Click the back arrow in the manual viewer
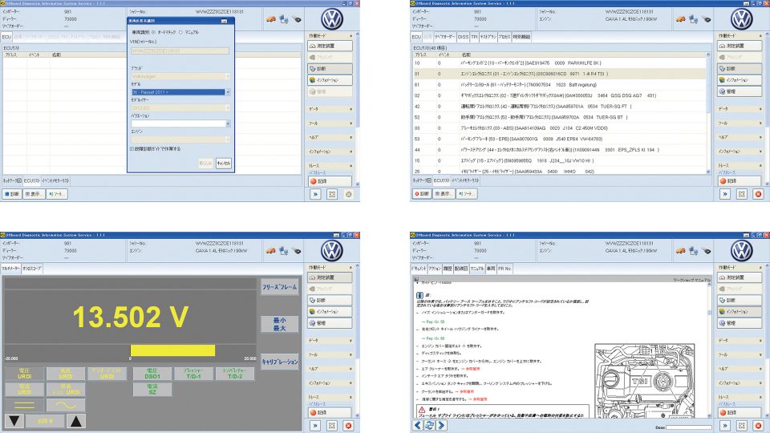Screen dimensions: 770x433 tap(418, 427)
